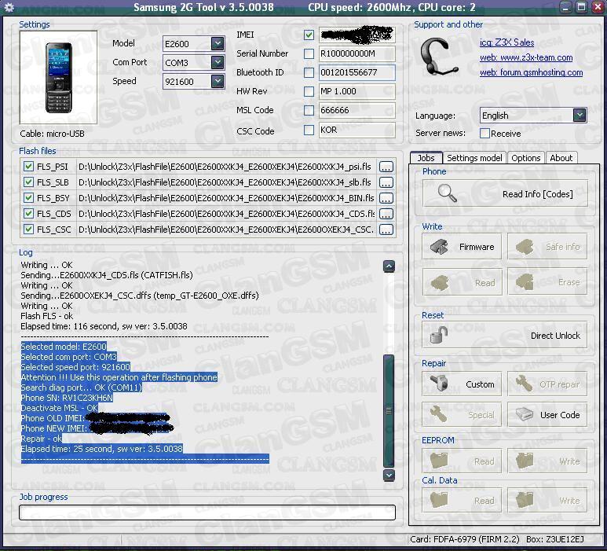
Task: Click the Special repair wrench icon
Action: [439, 414]
